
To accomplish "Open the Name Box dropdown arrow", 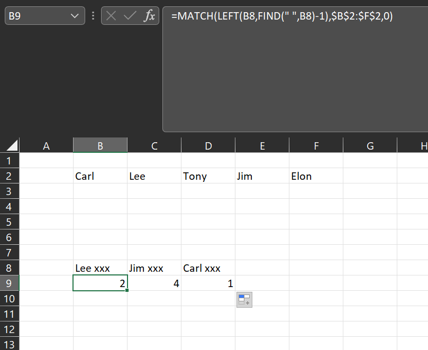I will (75, 16).
